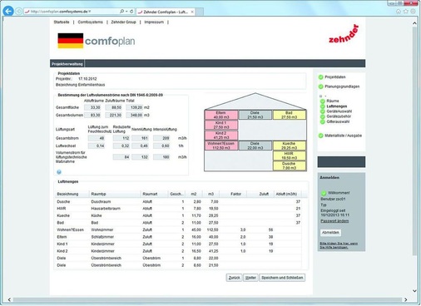Open browser settings gear icon

point(413,12)
